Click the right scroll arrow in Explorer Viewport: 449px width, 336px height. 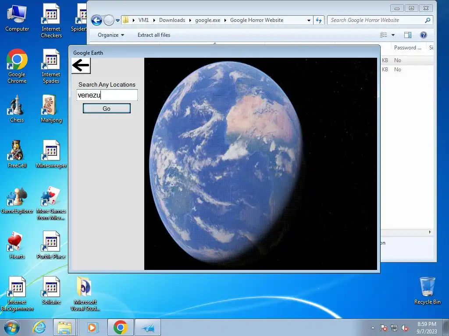tap(430, 232)
